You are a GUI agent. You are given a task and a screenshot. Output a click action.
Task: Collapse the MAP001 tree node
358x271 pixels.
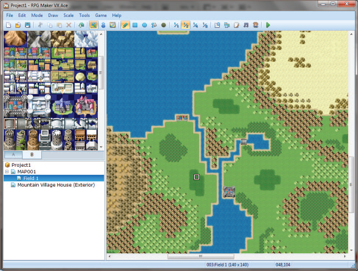pos(7,171)
